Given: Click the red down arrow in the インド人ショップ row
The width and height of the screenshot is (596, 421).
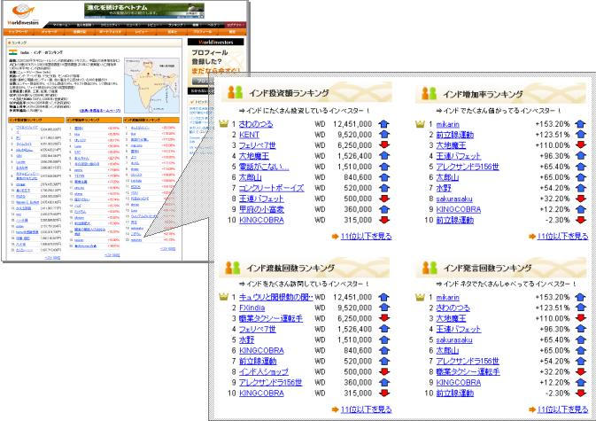Looking at the screenshot, I should (x=384, y=371).
